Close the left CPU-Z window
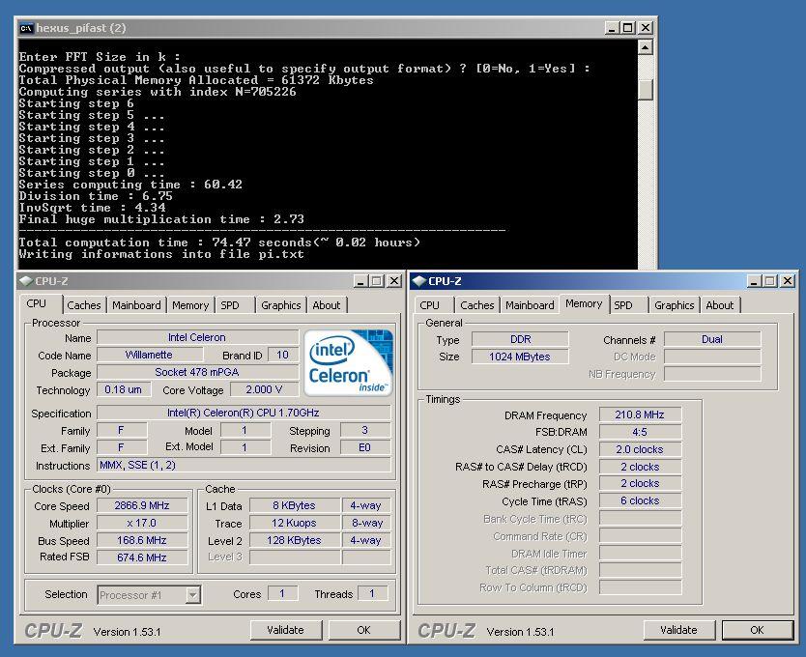The height and width of the screenshot is (657, 806). [393, 281]
